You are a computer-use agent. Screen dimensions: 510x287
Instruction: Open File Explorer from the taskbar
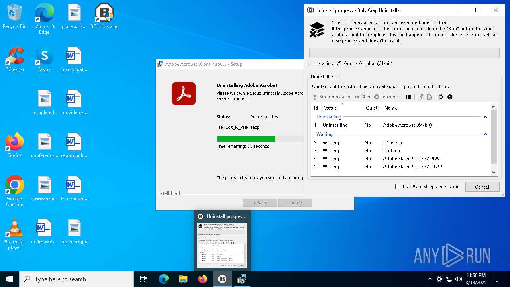(x=183, y=279)
